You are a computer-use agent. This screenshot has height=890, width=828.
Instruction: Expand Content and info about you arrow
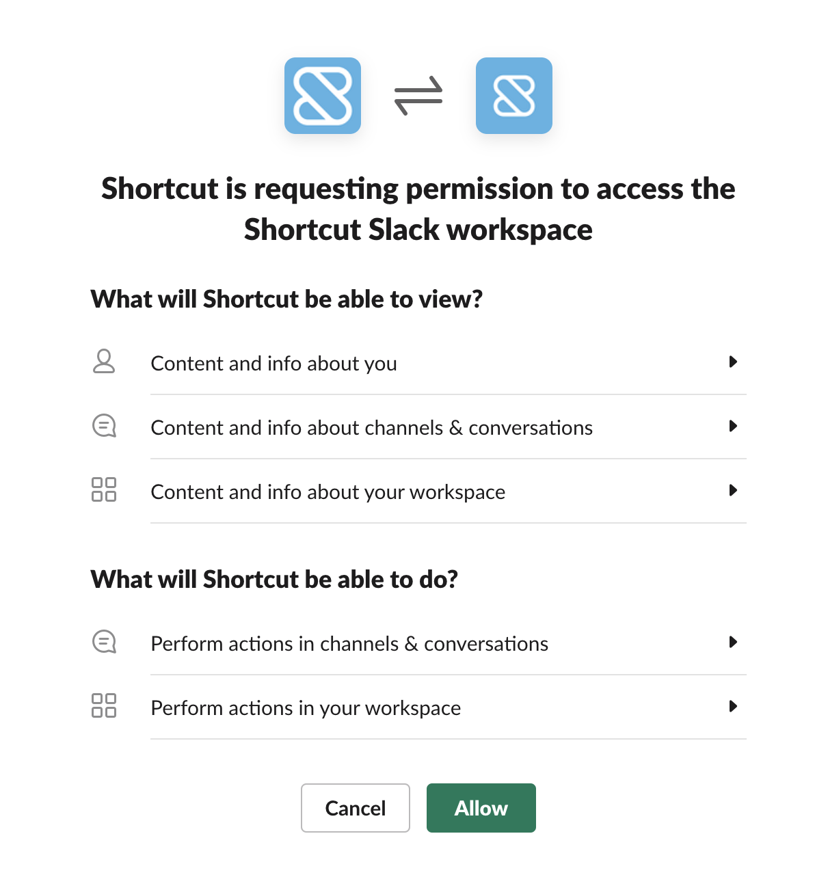[733, 362]
